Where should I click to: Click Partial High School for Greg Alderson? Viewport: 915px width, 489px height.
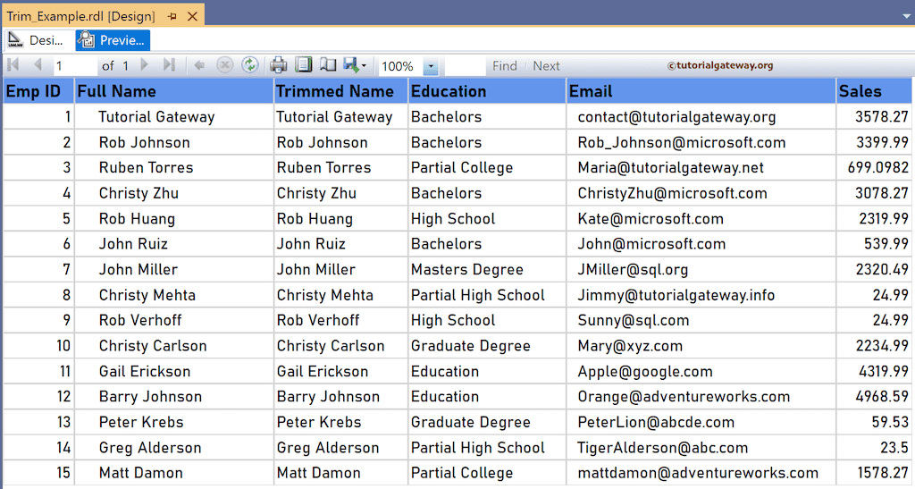click(487, 448)
